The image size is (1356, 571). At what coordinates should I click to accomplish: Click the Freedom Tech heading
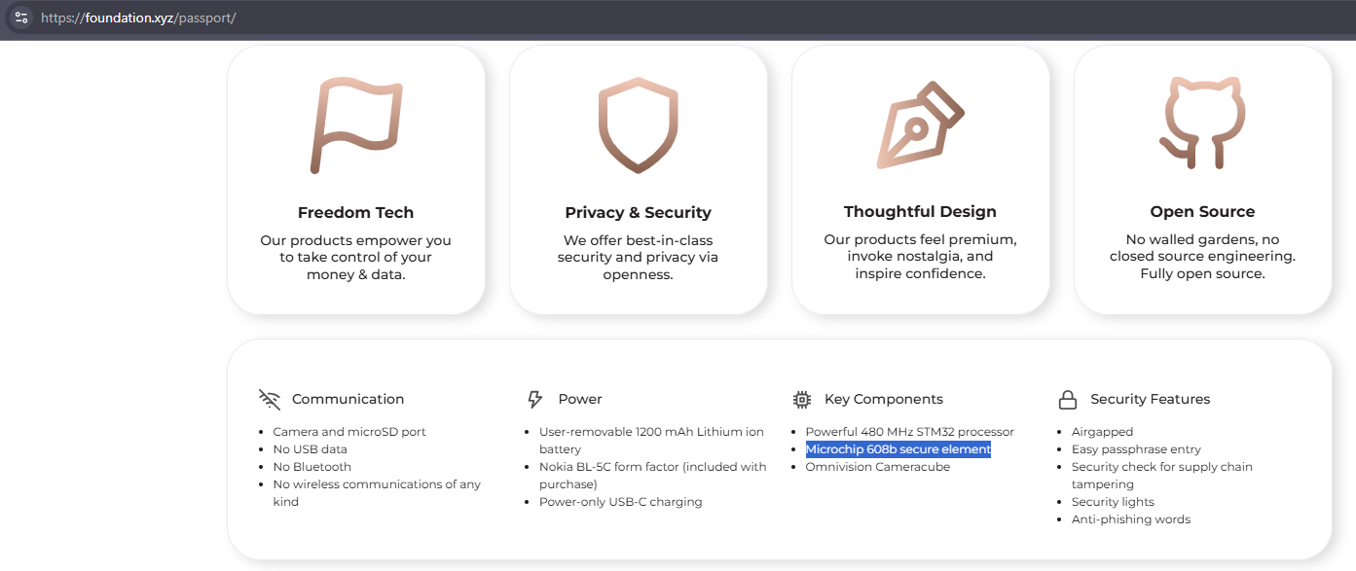pyautogui.click(x=355, y=212)
